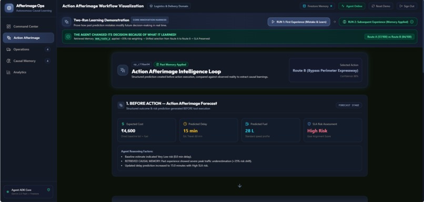
Task: Click the op_c778ae94 operation ID tag
Action: click(142, 65)
